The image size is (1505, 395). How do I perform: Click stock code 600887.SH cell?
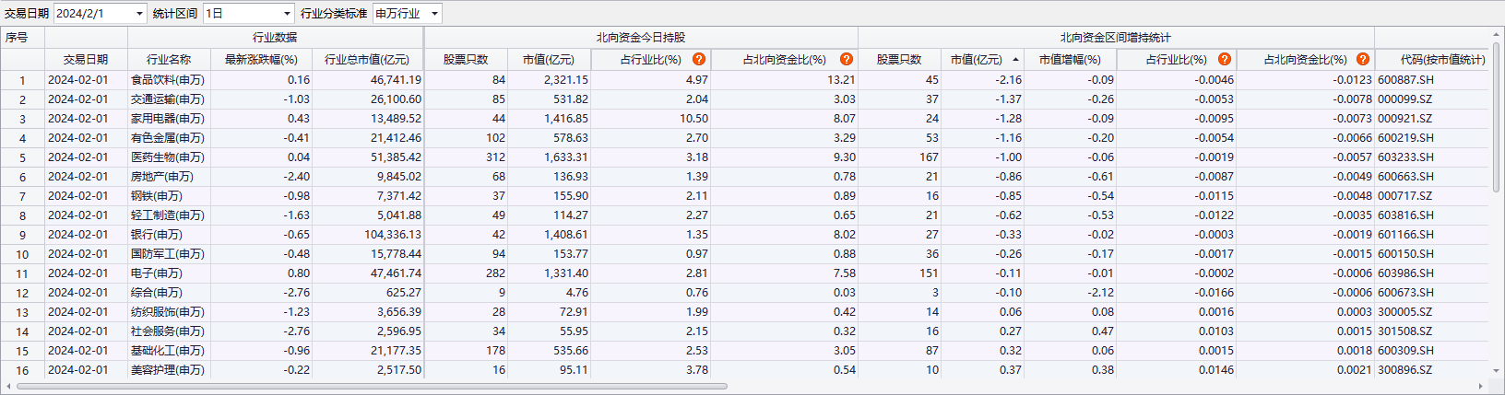point(1405,80)
